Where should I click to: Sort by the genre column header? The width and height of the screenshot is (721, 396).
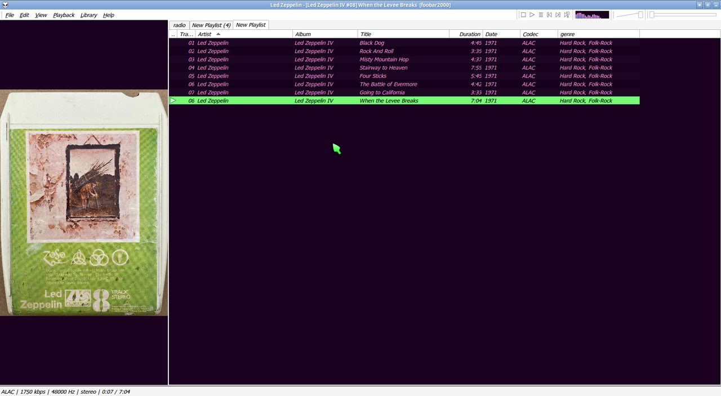pos(599,34)
